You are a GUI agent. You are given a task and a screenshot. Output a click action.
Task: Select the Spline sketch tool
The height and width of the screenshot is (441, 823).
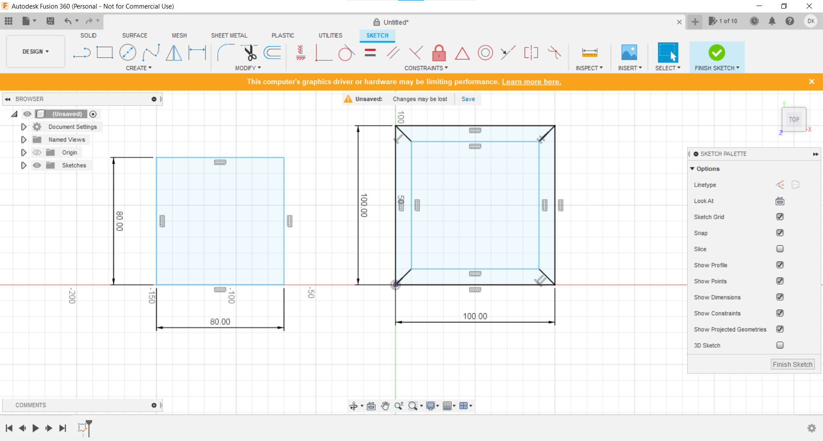[151, 53]
